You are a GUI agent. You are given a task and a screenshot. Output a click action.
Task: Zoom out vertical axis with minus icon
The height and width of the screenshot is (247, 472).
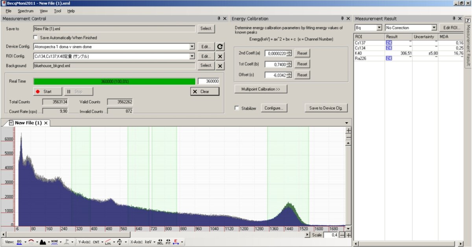[348, 137]
